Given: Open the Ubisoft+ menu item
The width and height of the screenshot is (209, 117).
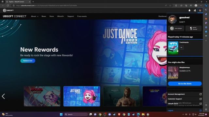Looking at the screenshot, I should (x=60, y=16).
